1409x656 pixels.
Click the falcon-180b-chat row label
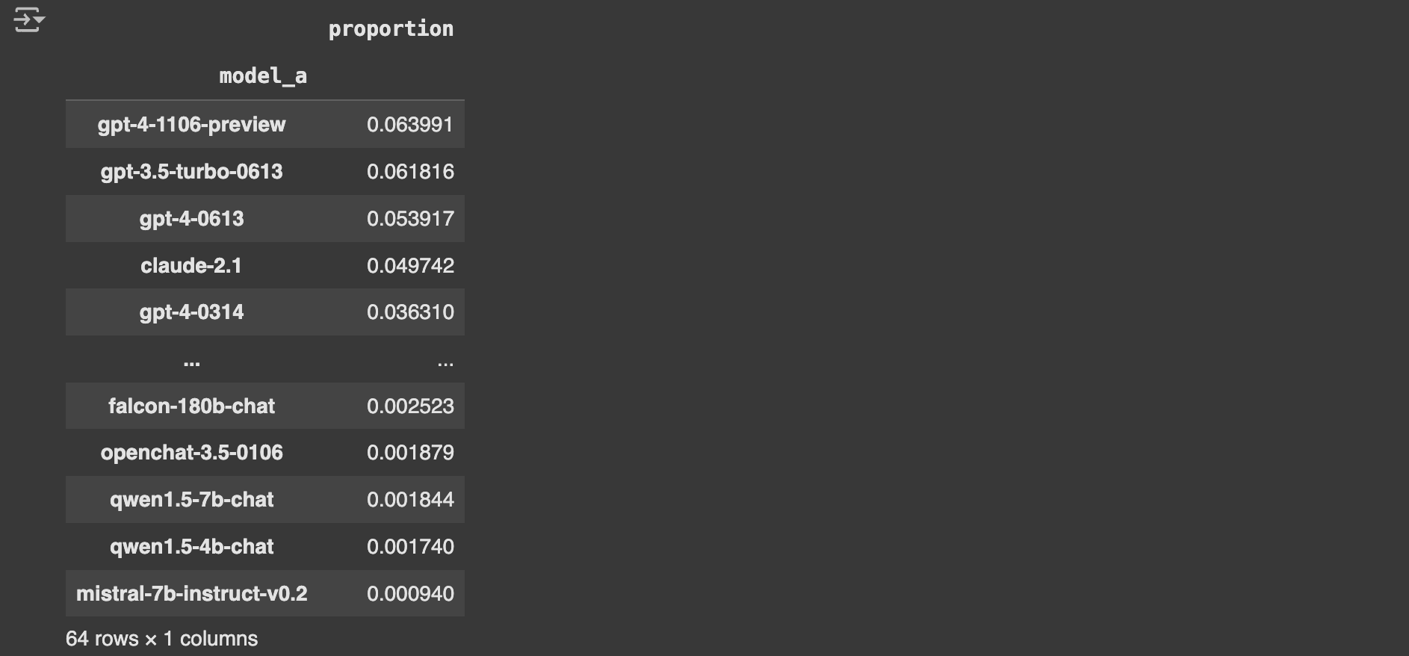pos(191,406)
